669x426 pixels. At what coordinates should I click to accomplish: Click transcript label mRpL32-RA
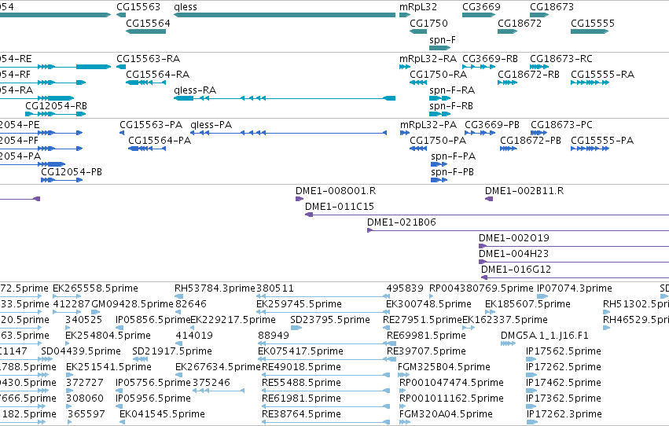coord(428,58)
